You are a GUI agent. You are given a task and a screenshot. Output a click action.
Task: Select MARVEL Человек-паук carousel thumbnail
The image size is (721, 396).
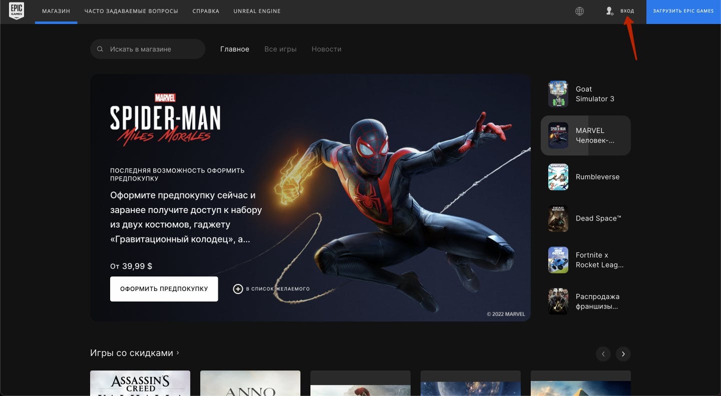pyautogui.click(x=558, y=135)
